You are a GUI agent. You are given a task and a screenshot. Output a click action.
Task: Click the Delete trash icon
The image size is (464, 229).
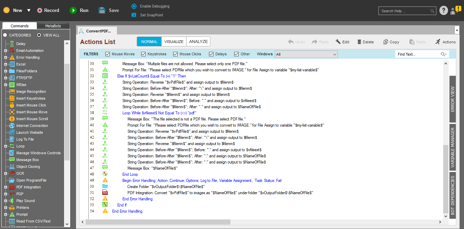(359, 42)
